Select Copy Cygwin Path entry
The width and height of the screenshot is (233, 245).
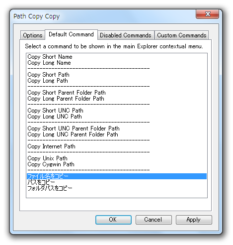pos(117,164)
